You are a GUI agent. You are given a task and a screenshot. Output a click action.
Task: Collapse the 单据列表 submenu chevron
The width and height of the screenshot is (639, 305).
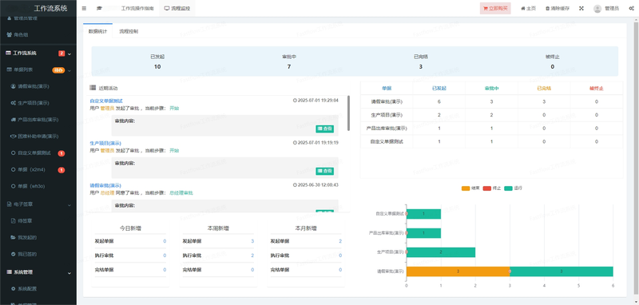click(x=69, y=70)
